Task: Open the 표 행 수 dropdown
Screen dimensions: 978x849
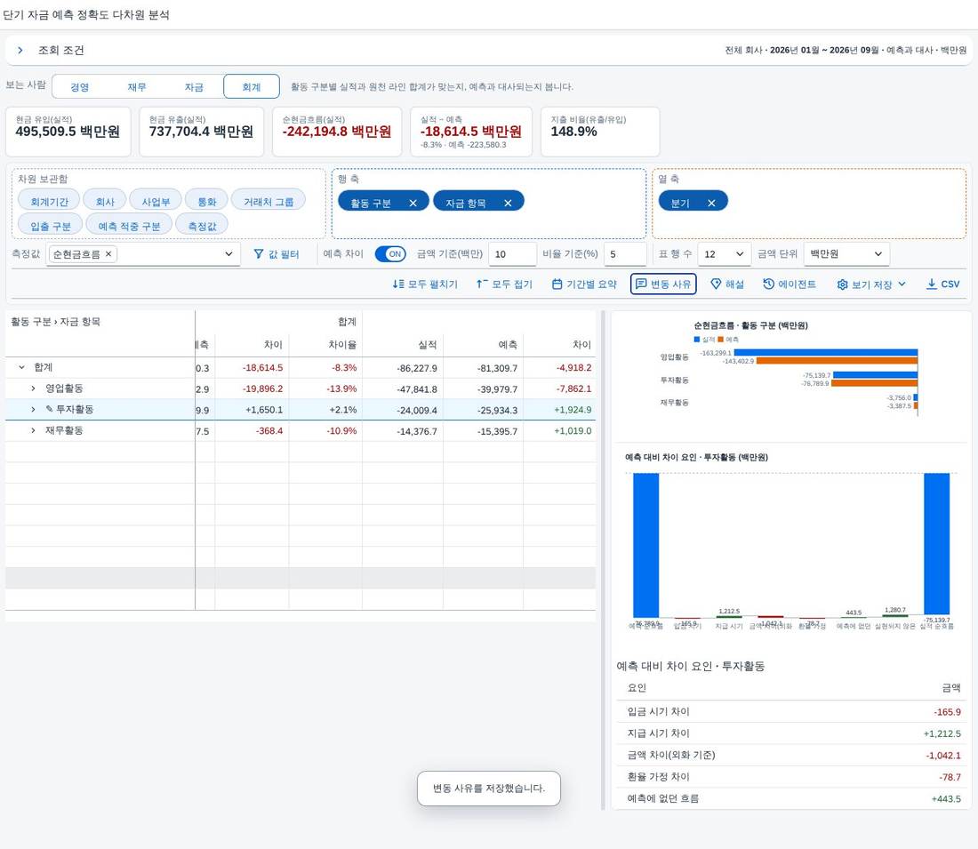Action: coord(724,254)
